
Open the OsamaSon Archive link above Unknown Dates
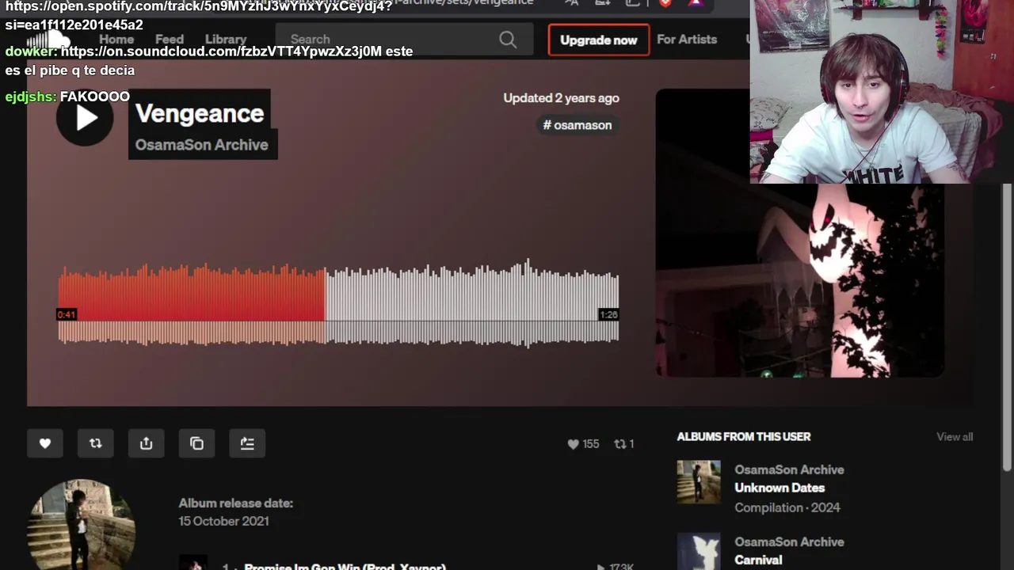[789, 469]
